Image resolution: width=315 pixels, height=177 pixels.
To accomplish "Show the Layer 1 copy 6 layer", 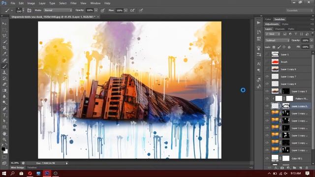I will pos(267,69).
